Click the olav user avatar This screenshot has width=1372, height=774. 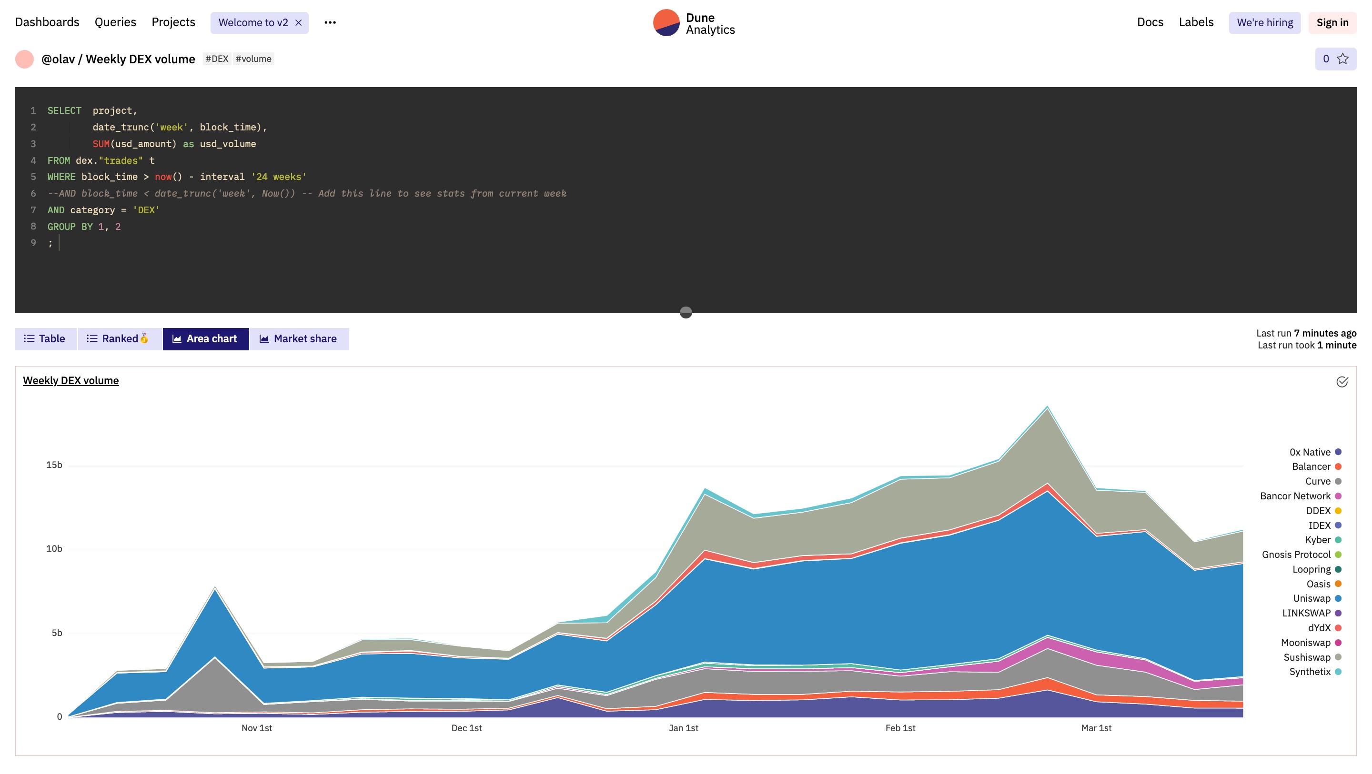point(24,59)
